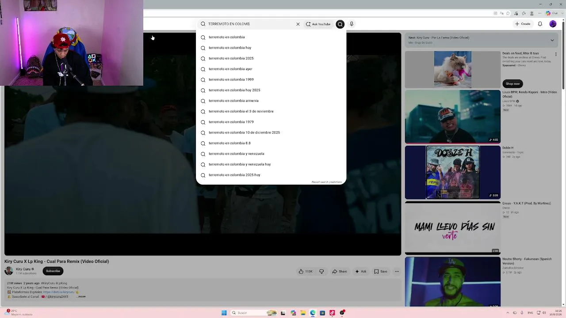
Task: Focus the YouTube search input field
Action: [250, 24]
